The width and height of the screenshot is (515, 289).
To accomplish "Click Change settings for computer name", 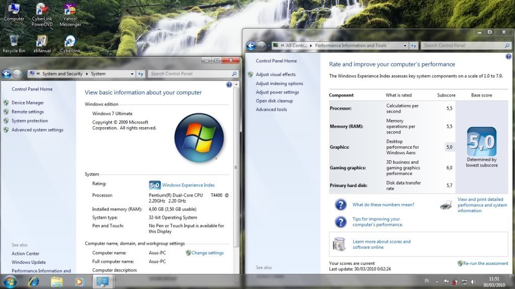I will coord(207,253).
